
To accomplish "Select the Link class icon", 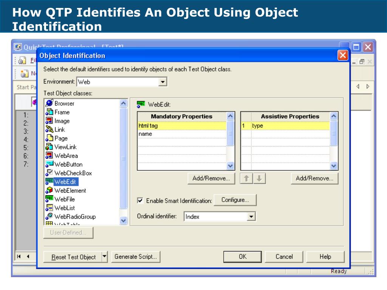I will [x=50, y=129].
